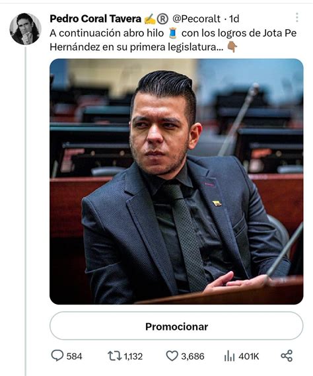
Task: Open the @Pecoralt handle link
Action: [x=196, y=19]
